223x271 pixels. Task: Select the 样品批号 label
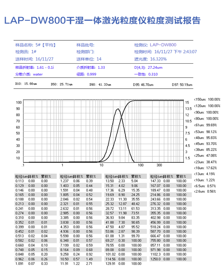[x=85, y=45]
